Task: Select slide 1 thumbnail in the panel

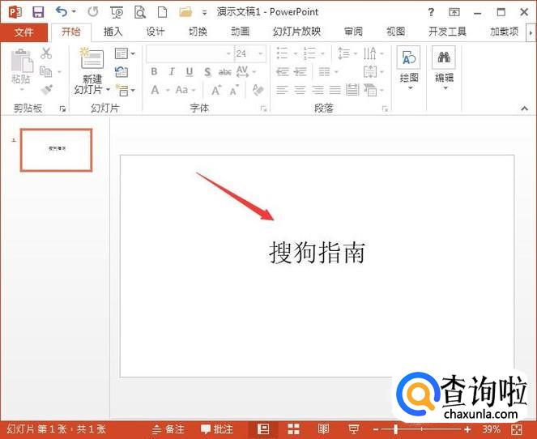Action: coord(56,149)
